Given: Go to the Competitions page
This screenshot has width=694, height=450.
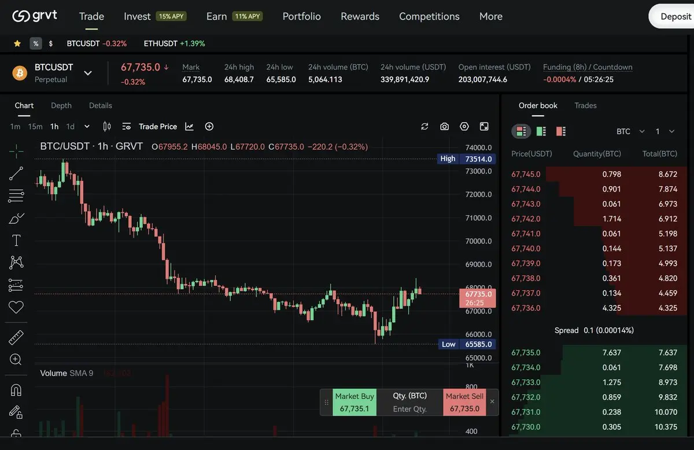Looking at the screenshot, I should click(429, 16).
